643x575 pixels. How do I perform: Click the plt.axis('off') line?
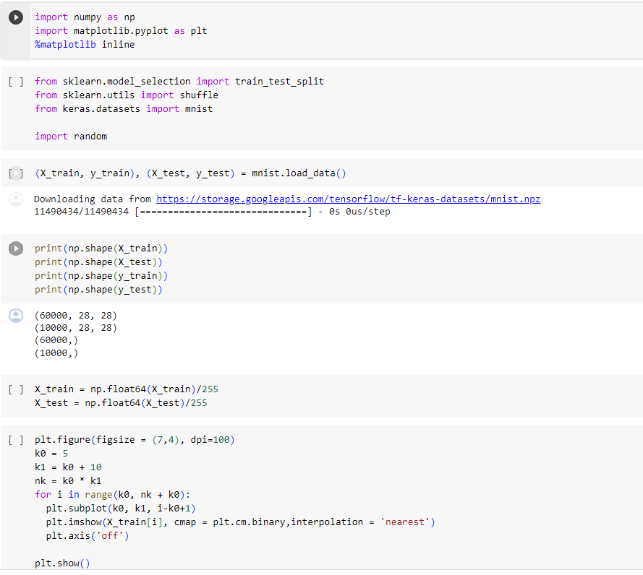pos(88,536)
